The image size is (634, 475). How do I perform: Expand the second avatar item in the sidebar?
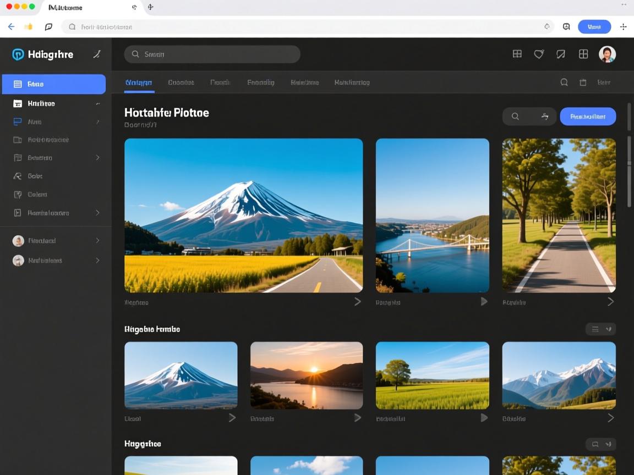pos(97,261)
